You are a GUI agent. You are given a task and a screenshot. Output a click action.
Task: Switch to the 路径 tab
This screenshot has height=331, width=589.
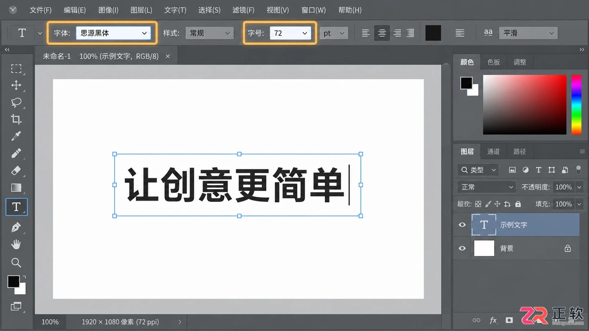[x=519, y=151]
